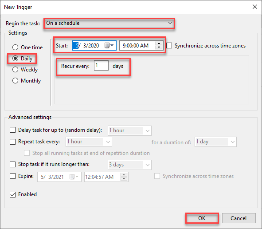
Task: Open the Start date calendar picker icon
Action: pos(109,45)
